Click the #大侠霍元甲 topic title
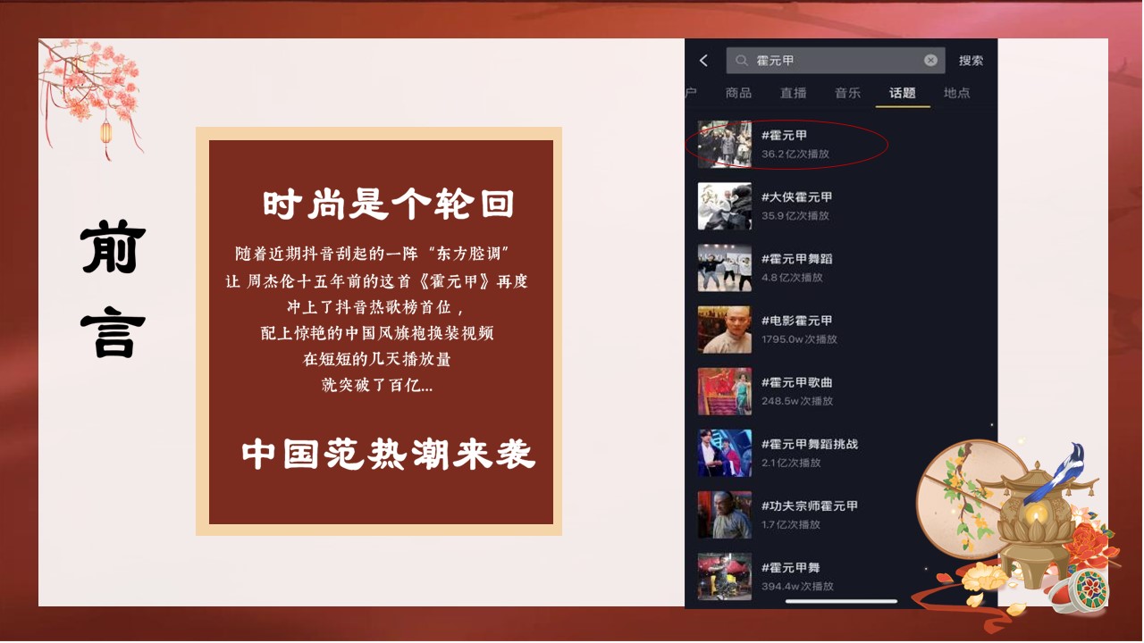The image size is (1144, 643). 797,197
